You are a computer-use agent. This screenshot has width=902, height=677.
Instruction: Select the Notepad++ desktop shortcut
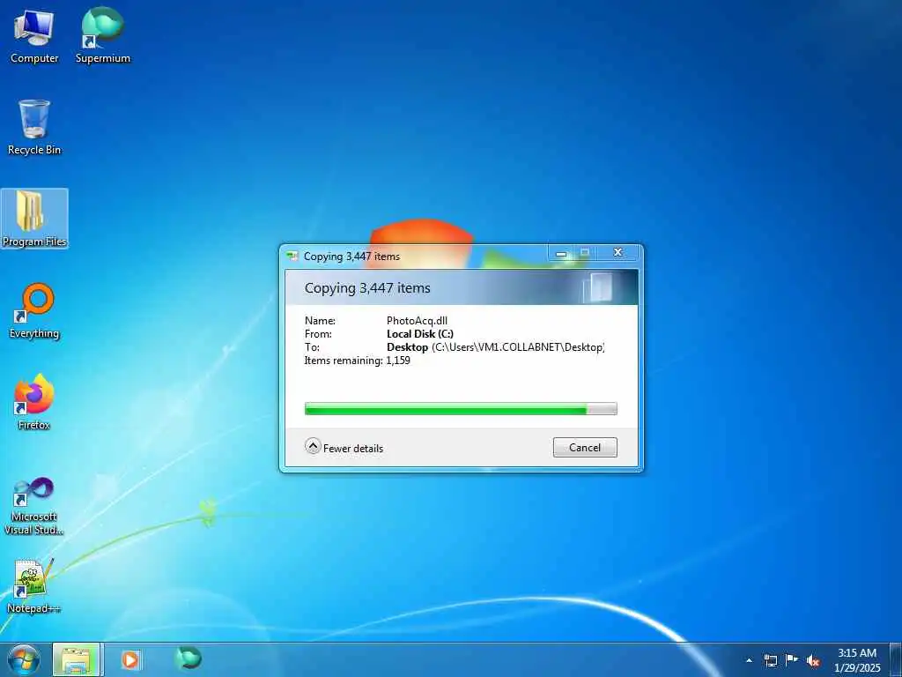(34, 586)
